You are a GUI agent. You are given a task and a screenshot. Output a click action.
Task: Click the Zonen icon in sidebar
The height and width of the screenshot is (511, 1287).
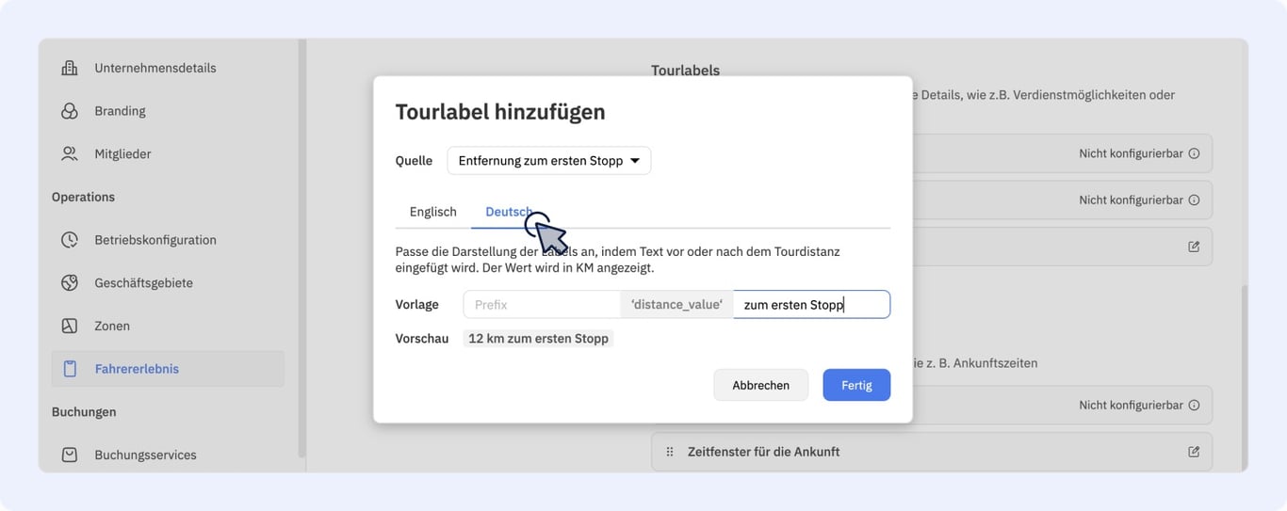point(70,326)
